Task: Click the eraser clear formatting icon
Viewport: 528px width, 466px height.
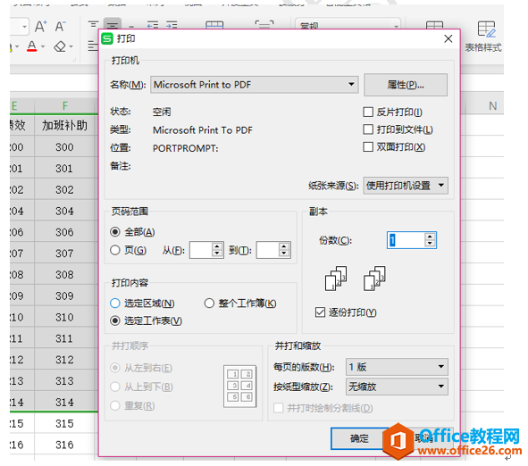Action: pyautogui.click(x=60, y=46)
